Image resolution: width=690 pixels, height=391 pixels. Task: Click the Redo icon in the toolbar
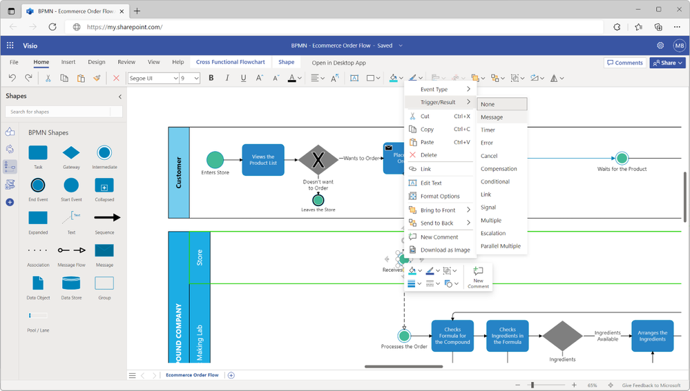pos(28,78)
